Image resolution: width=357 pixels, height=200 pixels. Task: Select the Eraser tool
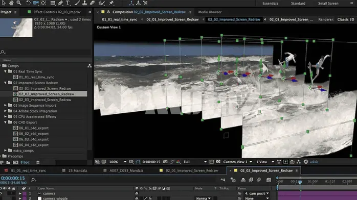[92, 3]
